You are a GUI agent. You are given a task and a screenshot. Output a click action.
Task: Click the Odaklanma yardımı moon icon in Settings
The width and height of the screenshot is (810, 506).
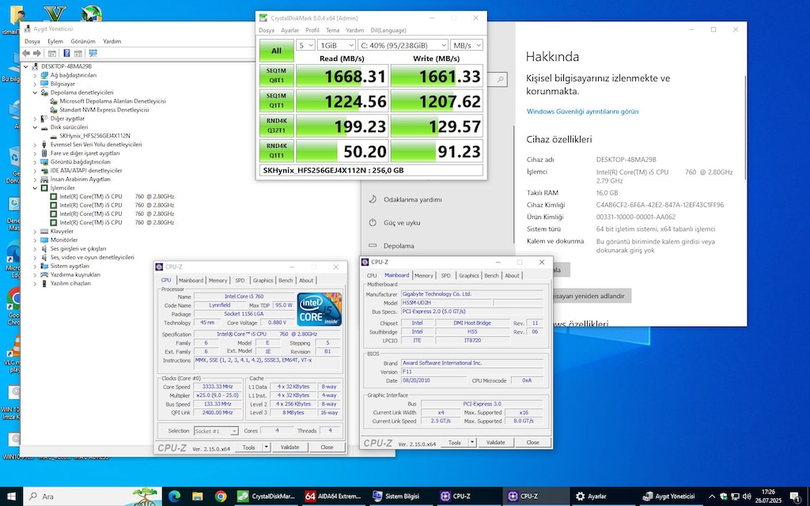373,199
